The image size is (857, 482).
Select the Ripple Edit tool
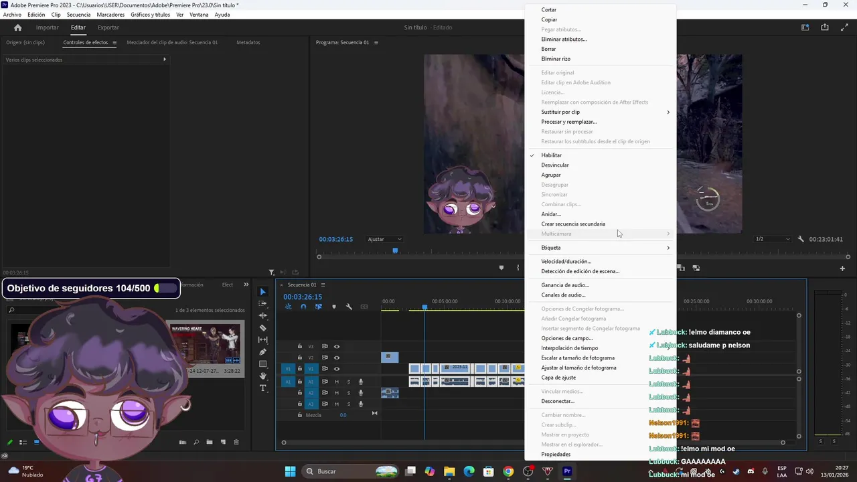[262, 316]
